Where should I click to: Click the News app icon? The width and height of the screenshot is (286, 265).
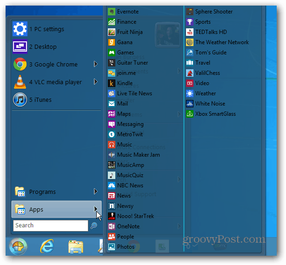[x=112, y=196]
